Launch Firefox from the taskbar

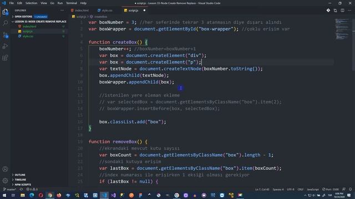coord(59,195)
